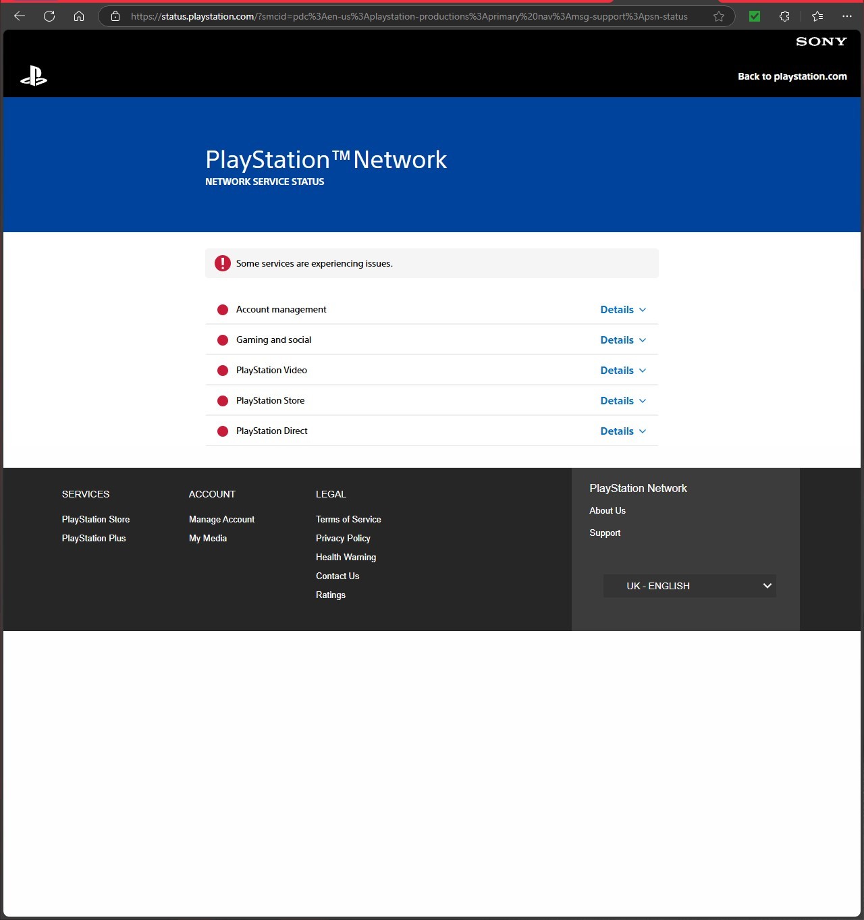Screen dimensions: 864x920
Task: Open the green checkmark extension icon
Action: click(x=755, y=16)
